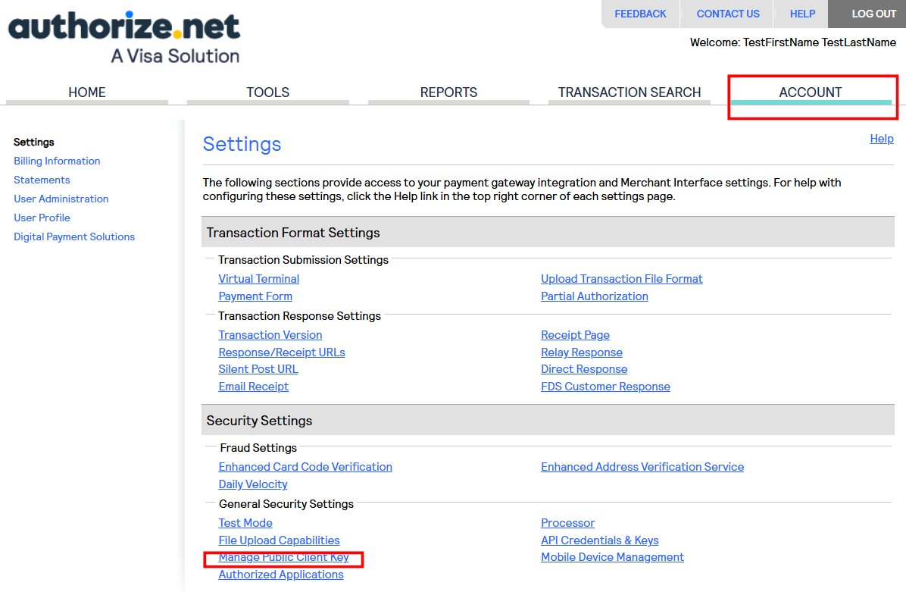The height and width of the screenshot is (592, 906).
Task: Open Authorized Applications link
Action: point(281,575)
